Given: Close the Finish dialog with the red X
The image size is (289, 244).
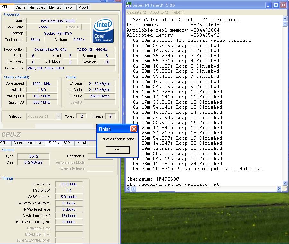Looking at the screenshot, I should coord(134,129).
